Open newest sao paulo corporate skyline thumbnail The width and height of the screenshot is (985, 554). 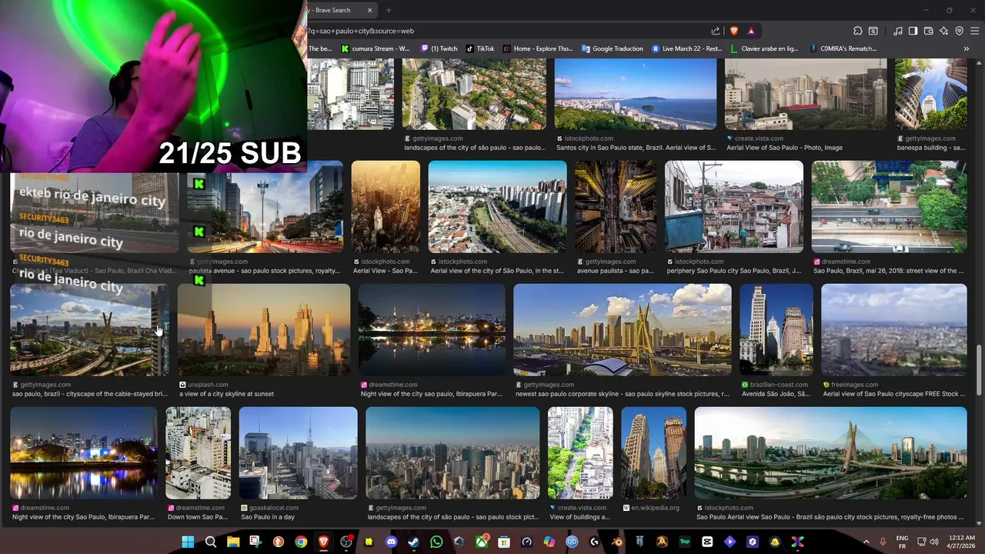pyautogui.click(x=622, y=329)
